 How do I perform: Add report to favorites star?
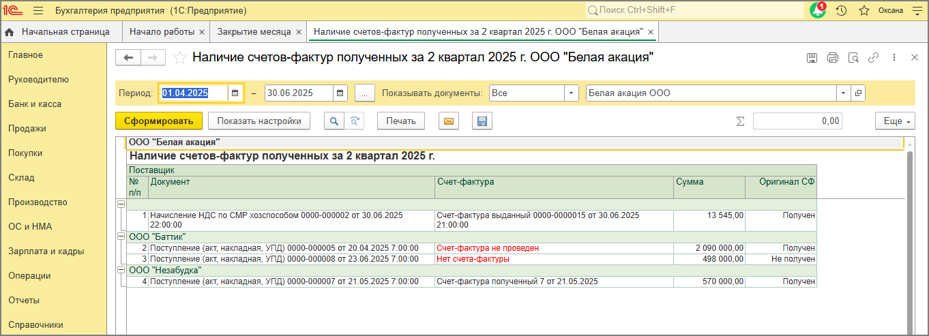click(x=180, y=58)
